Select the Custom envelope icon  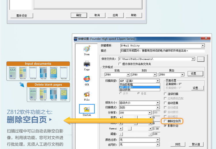coord(87,109)
